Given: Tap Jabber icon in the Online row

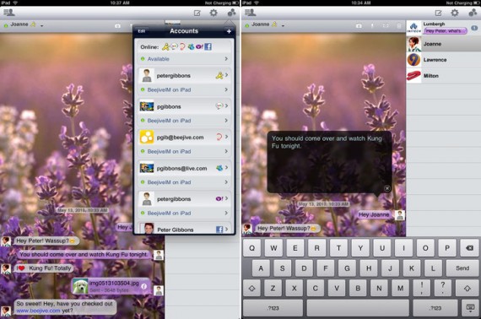Looking at the screenshot, I should [182, 46].
